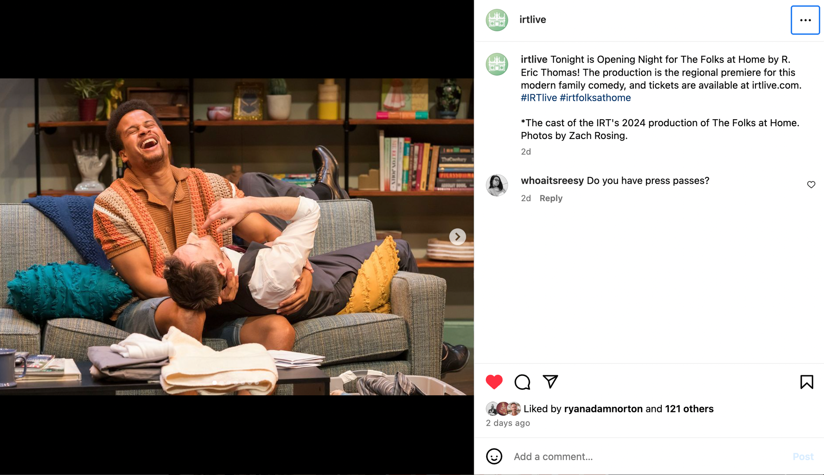Open the #IRTlive hashtag

click(x=539, y=98)
